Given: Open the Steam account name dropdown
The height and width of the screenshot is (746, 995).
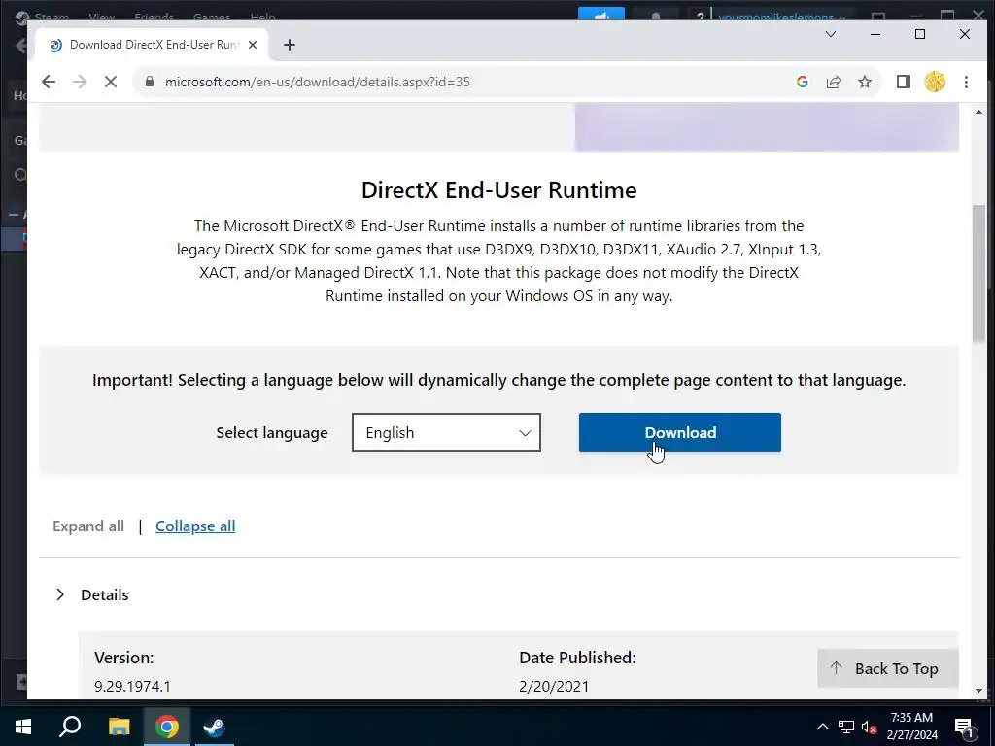Looking at the screenshot, I should pos(782,17).
